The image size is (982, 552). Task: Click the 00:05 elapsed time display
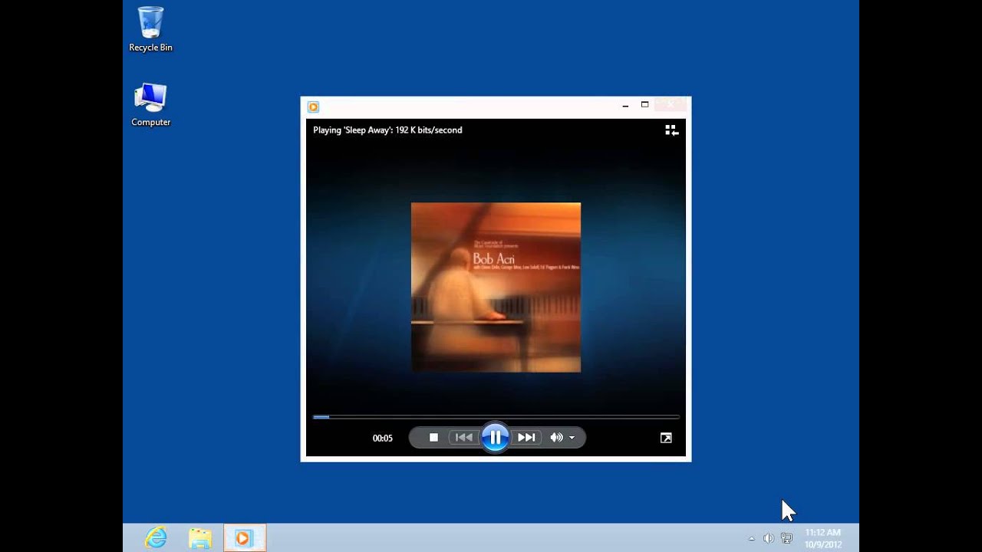tap(382, 439)
